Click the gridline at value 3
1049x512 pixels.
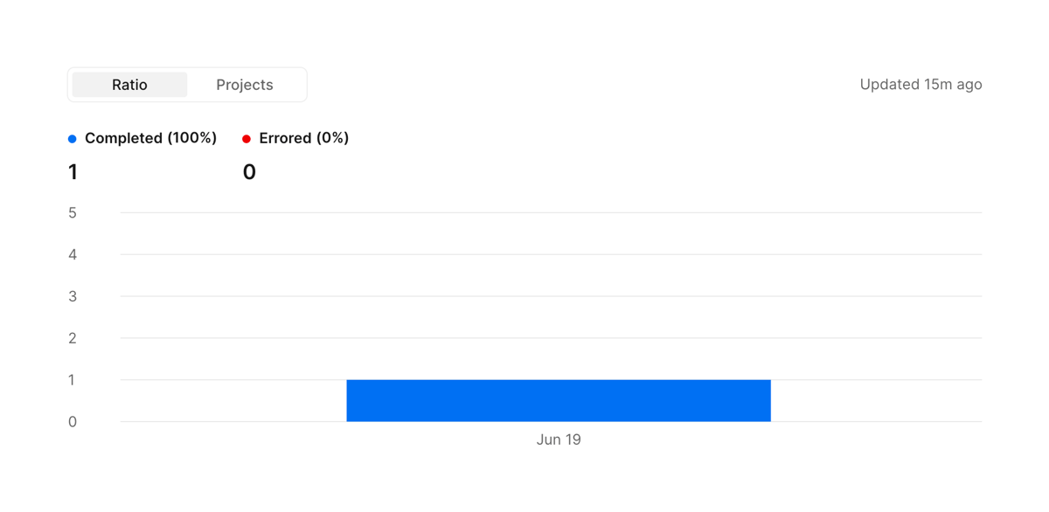551,296
